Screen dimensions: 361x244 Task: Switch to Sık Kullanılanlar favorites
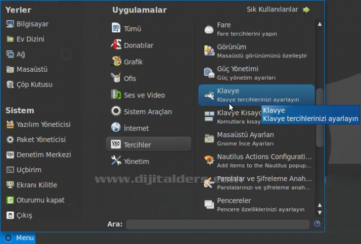click(x=272, y=9)
